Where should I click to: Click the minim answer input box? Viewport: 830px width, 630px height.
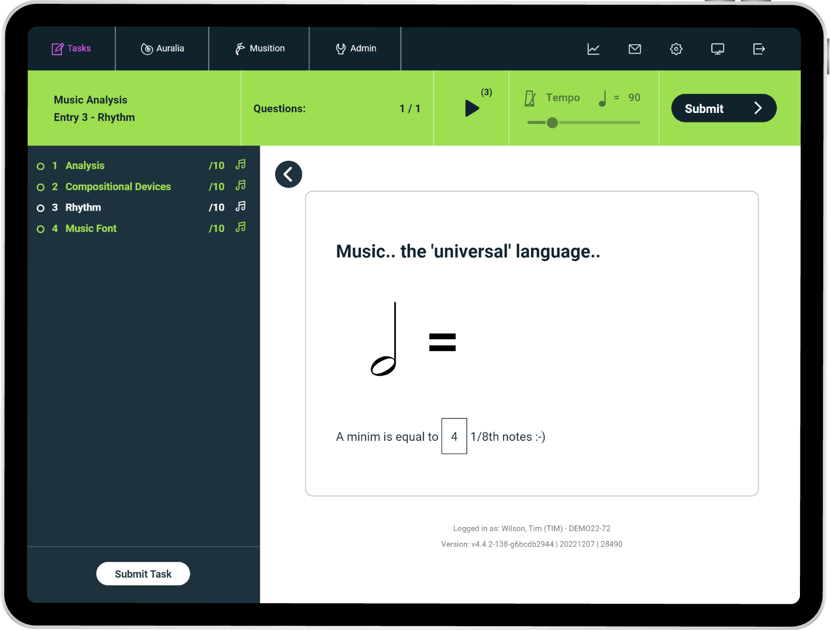pyautogui.click(x=454, y=436)
